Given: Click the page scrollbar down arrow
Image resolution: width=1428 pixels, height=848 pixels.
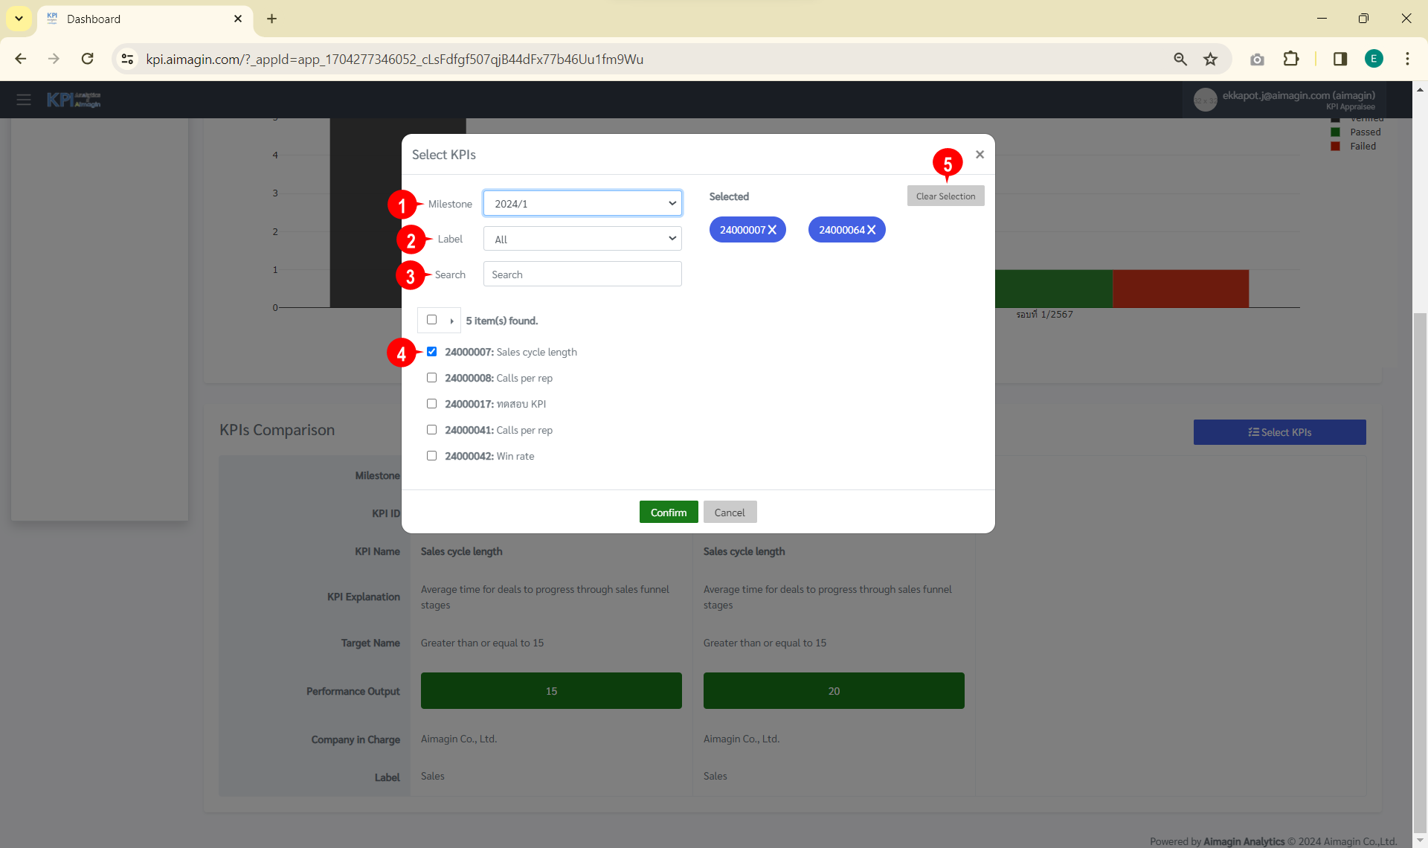Looking at the screenshot, I should point(1420,841).
